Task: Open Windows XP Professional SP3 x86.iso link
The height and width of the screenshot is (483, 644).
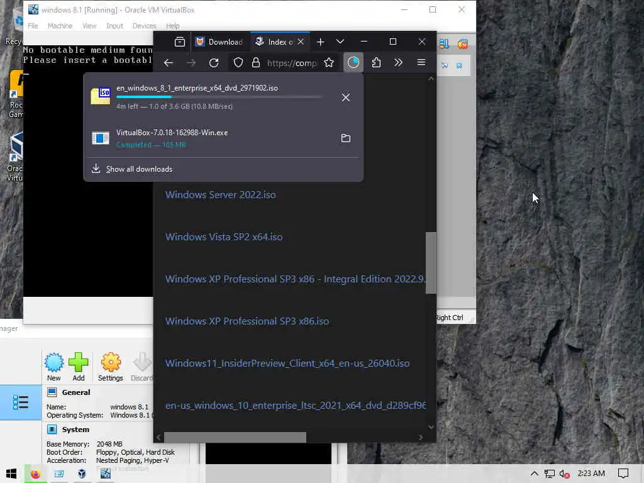Action: tap(247, 321)
